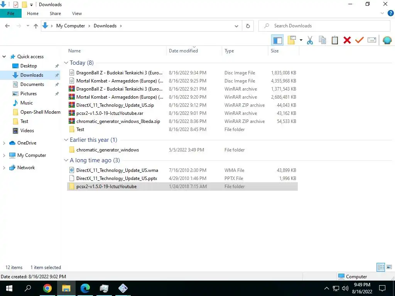Go up one folder level
The width and height of the screenshot is (395, 296).
(36, 26)
